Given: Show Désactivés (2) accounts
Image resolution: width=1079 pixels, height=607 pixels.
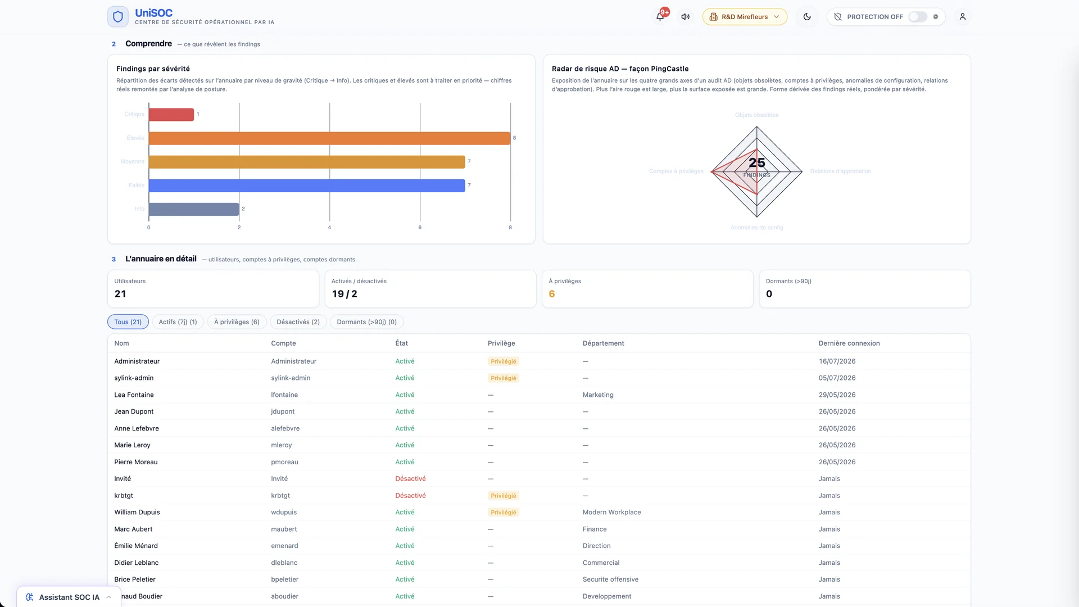Looking at the screenshot, I should pos(298,322).
